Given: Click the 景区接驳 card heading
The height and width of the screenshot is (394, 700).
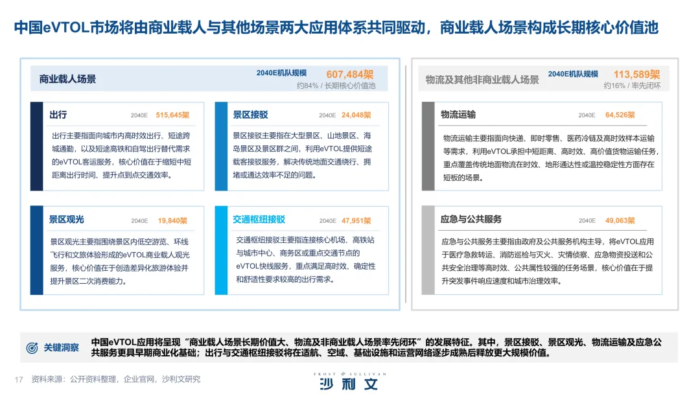Looking at the screenshot, I should pyautogui.click(x=250, y=115).
